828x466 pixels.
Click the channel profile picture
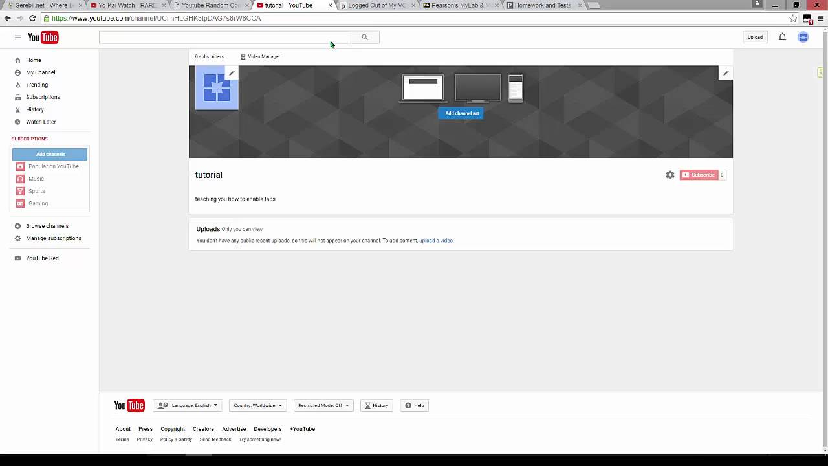click(x=217, y=88)
